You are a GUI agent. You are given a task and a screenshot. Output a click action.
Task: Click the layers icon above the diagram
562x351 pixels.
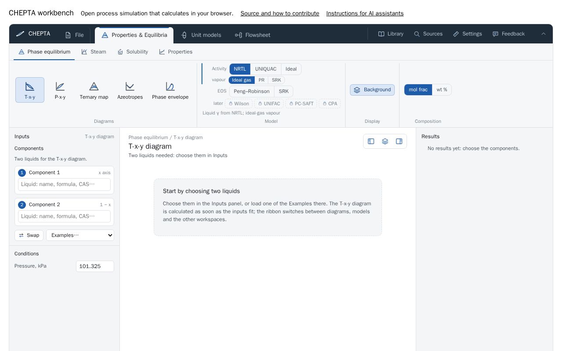385,141
